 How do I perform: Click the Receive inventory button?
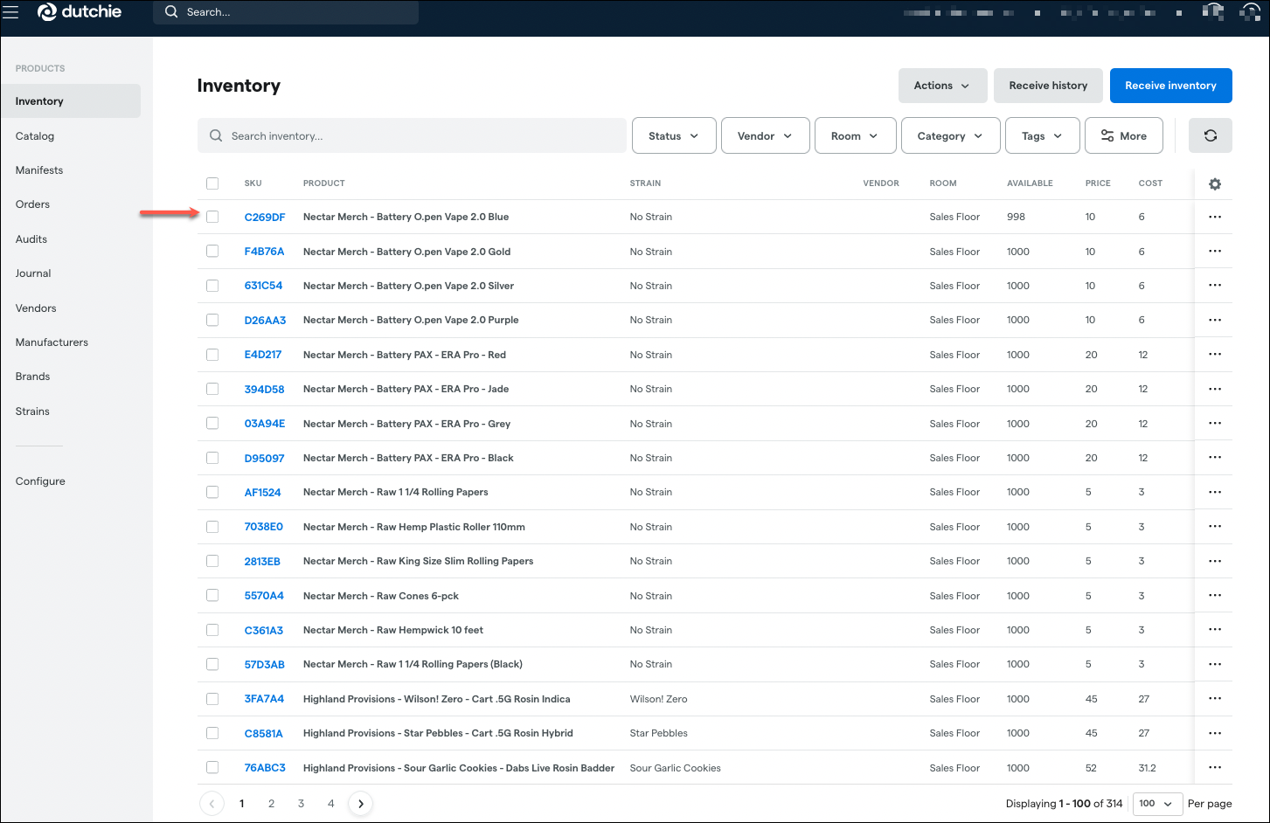[x=1170, y=85]
